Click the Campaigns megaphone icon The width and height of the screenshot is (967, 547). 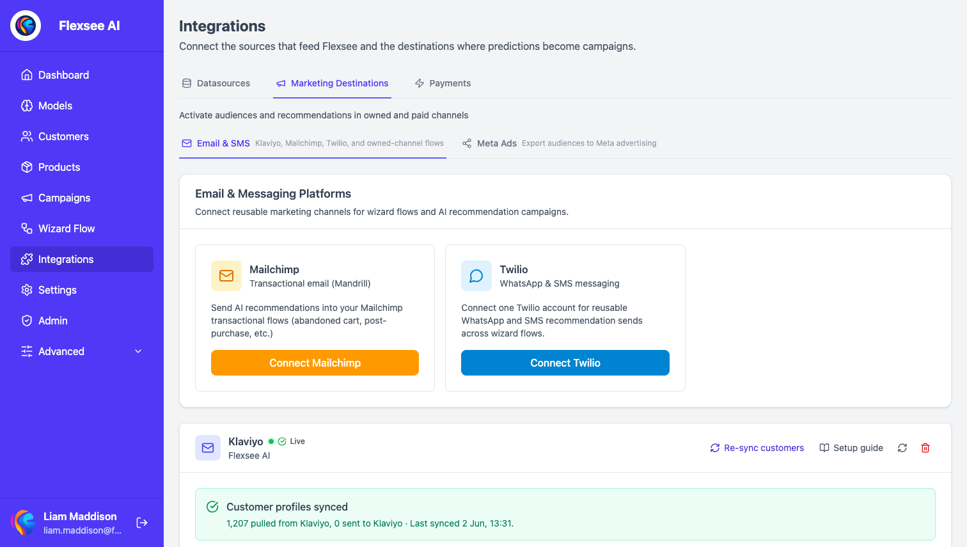(x=27, y=198)
